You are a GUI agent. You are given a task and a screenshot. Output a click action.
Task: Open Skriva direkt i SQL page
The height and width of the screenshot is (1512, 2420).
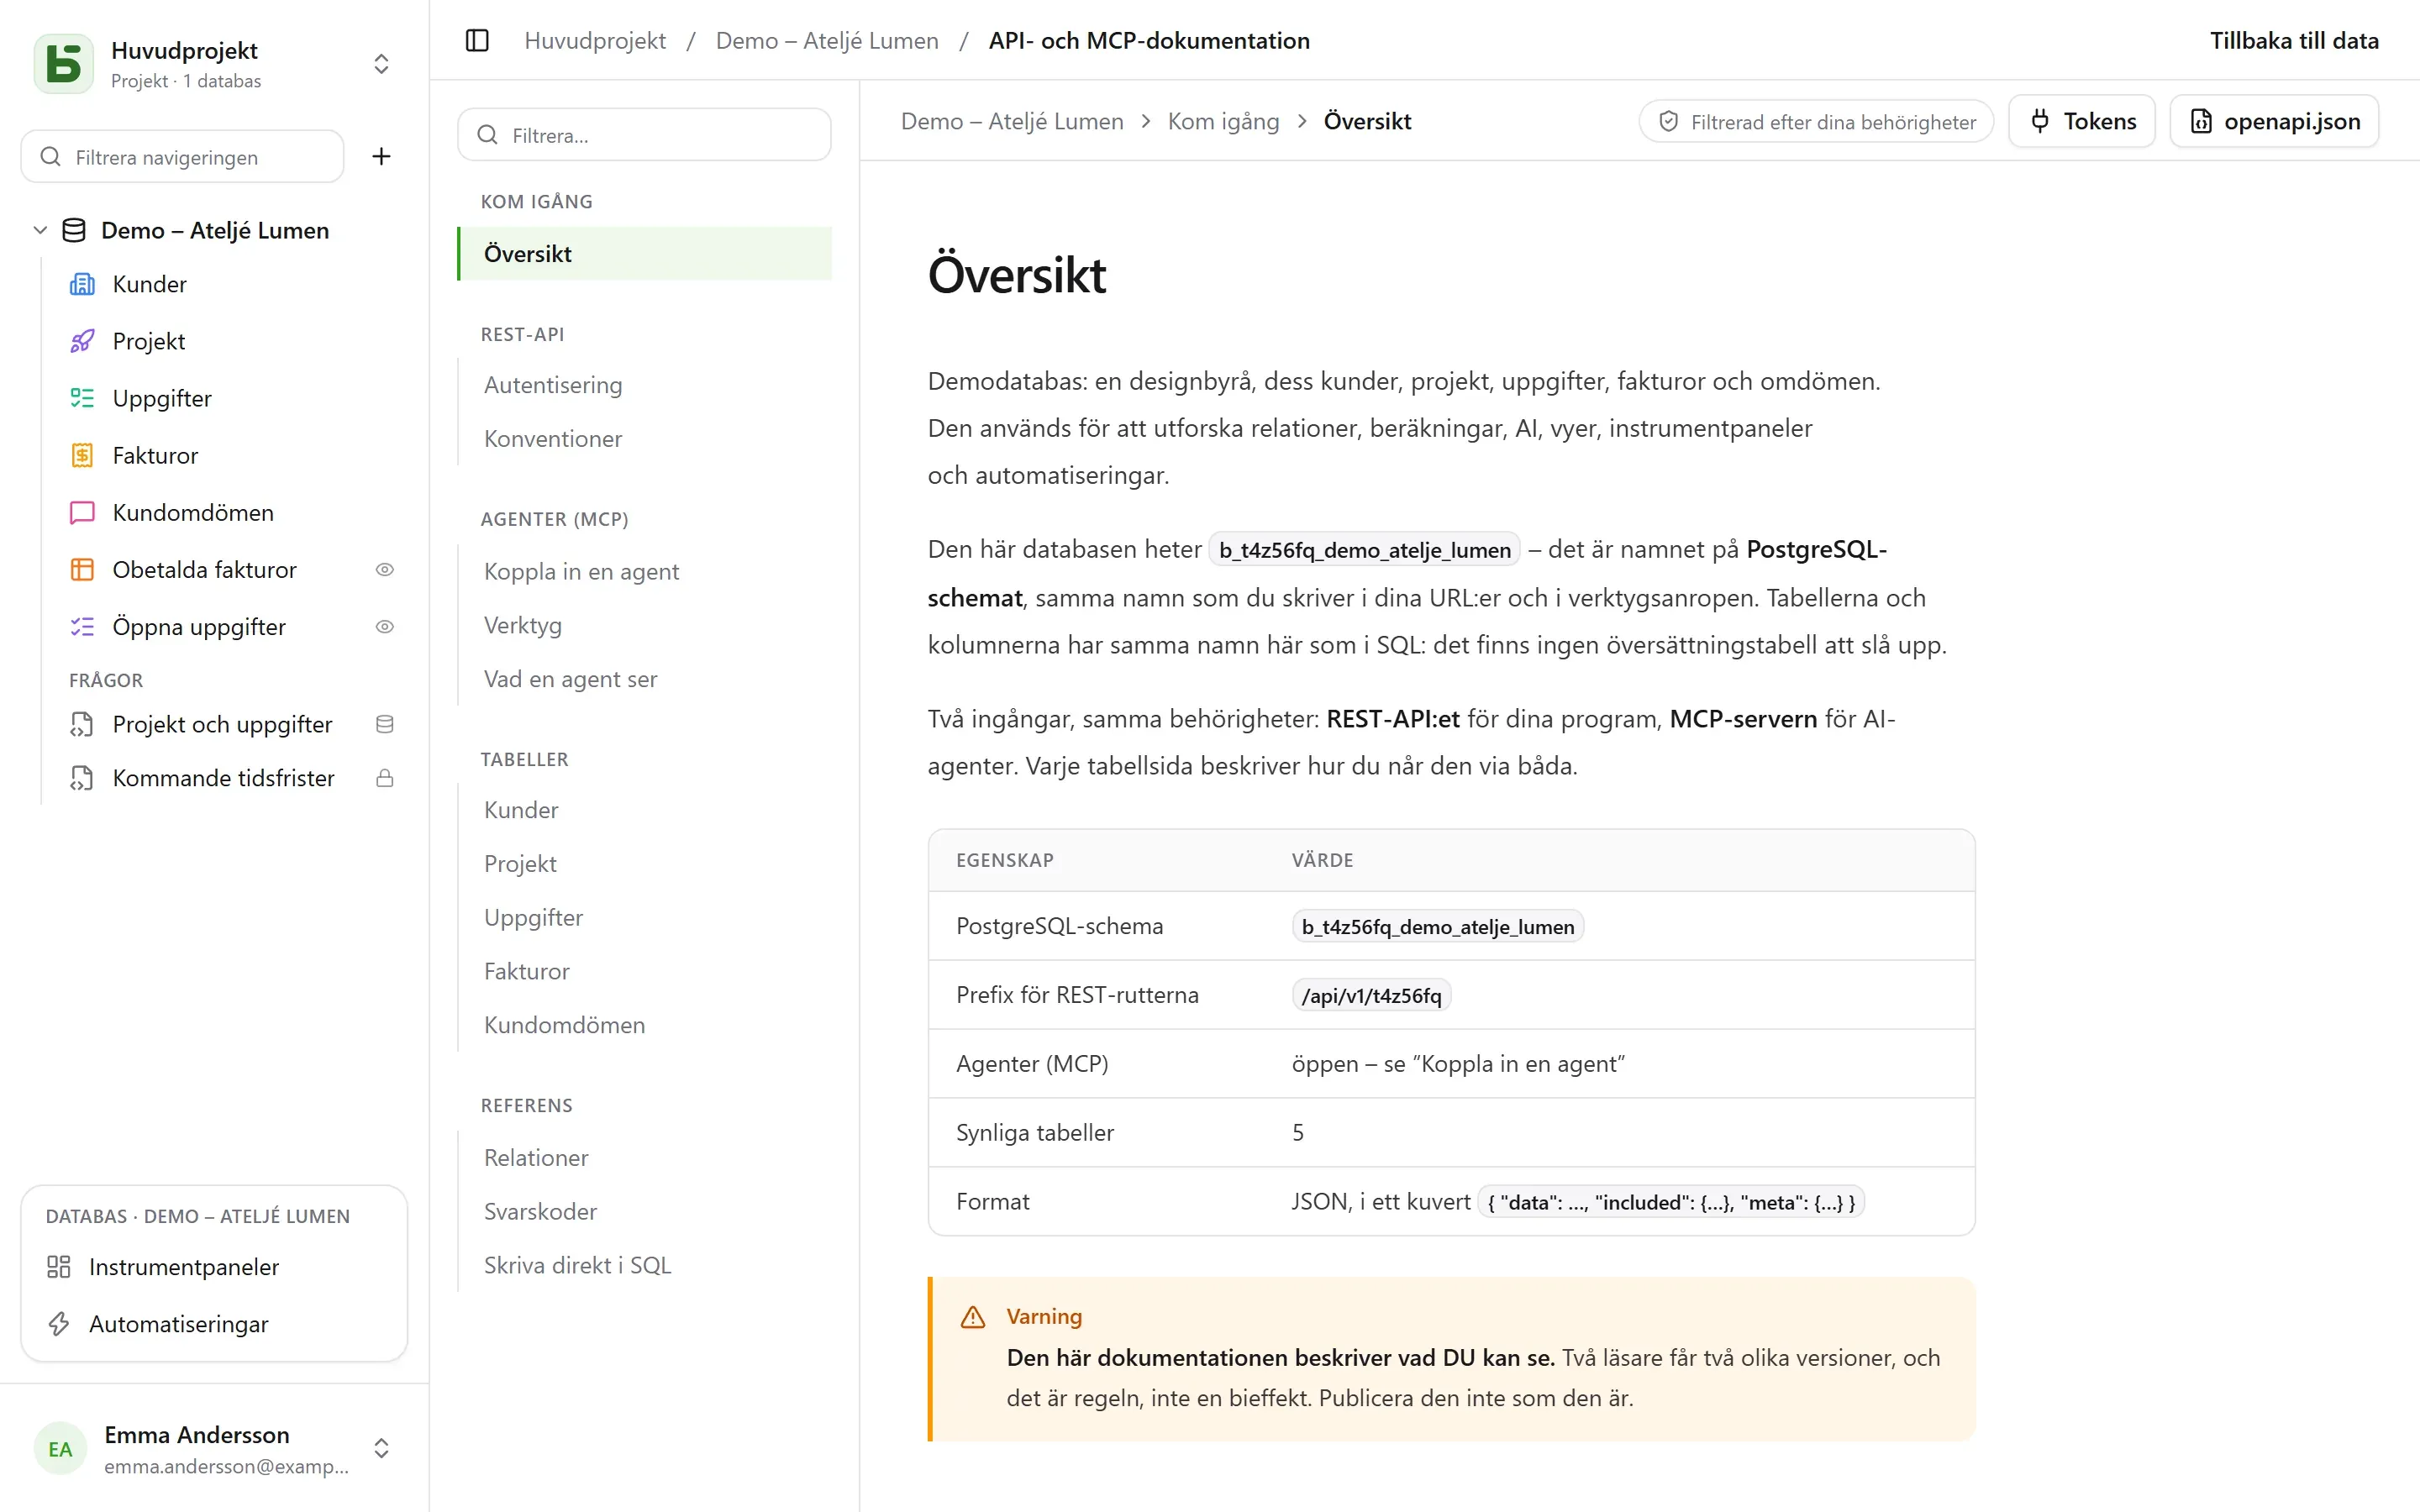tap(577, 1265)
